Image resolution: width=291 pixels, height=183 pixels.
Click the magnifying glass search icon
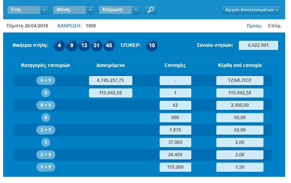[151, 10]
